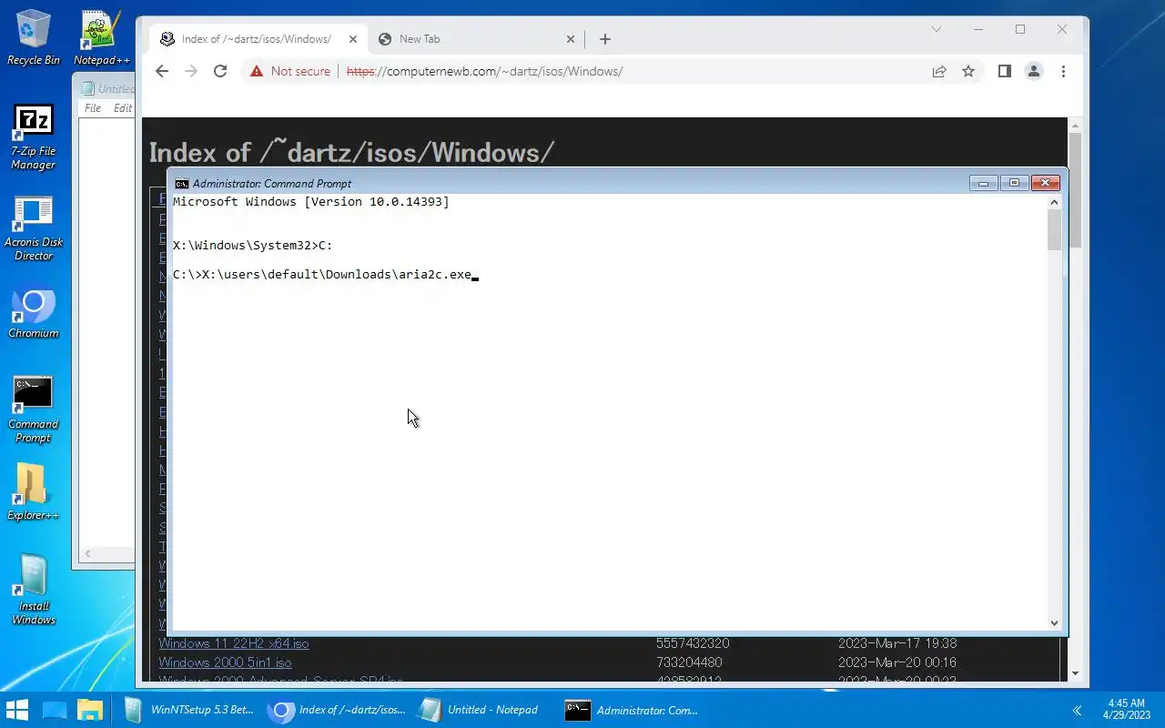
Task: Open the Windows 2000 5in1.iso link
Action: point(226,662)
